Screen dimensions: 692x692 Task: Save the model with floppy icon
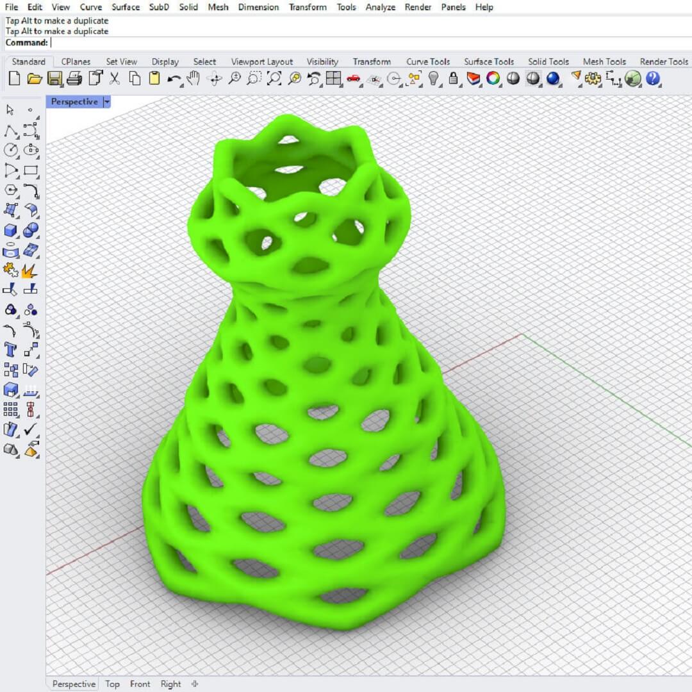click(x=54, y=79)
